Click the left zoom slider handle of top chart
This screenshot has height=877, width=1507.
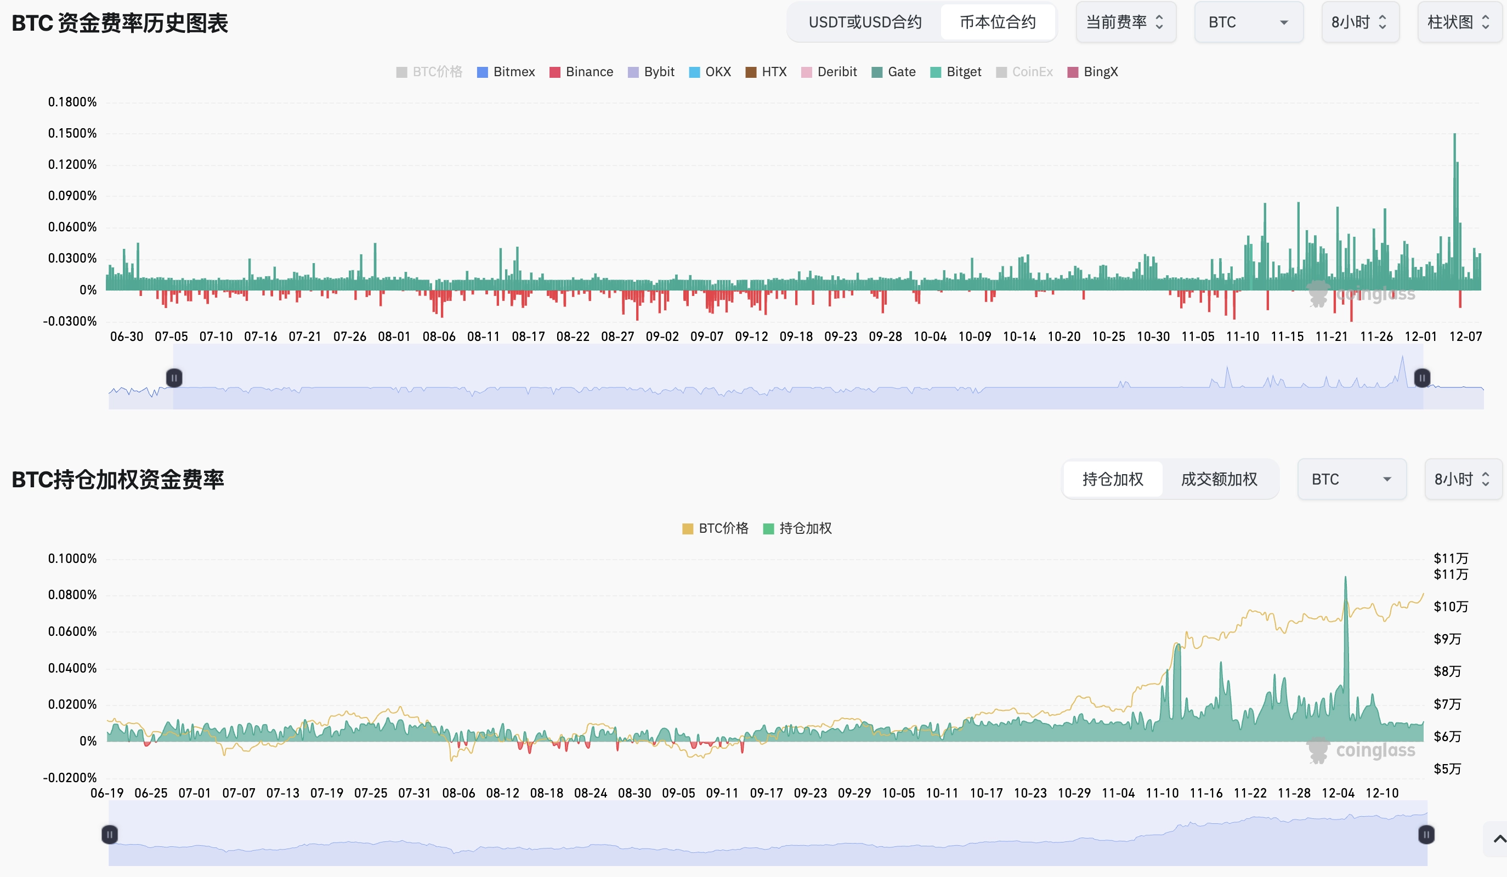tap(174, 378)
